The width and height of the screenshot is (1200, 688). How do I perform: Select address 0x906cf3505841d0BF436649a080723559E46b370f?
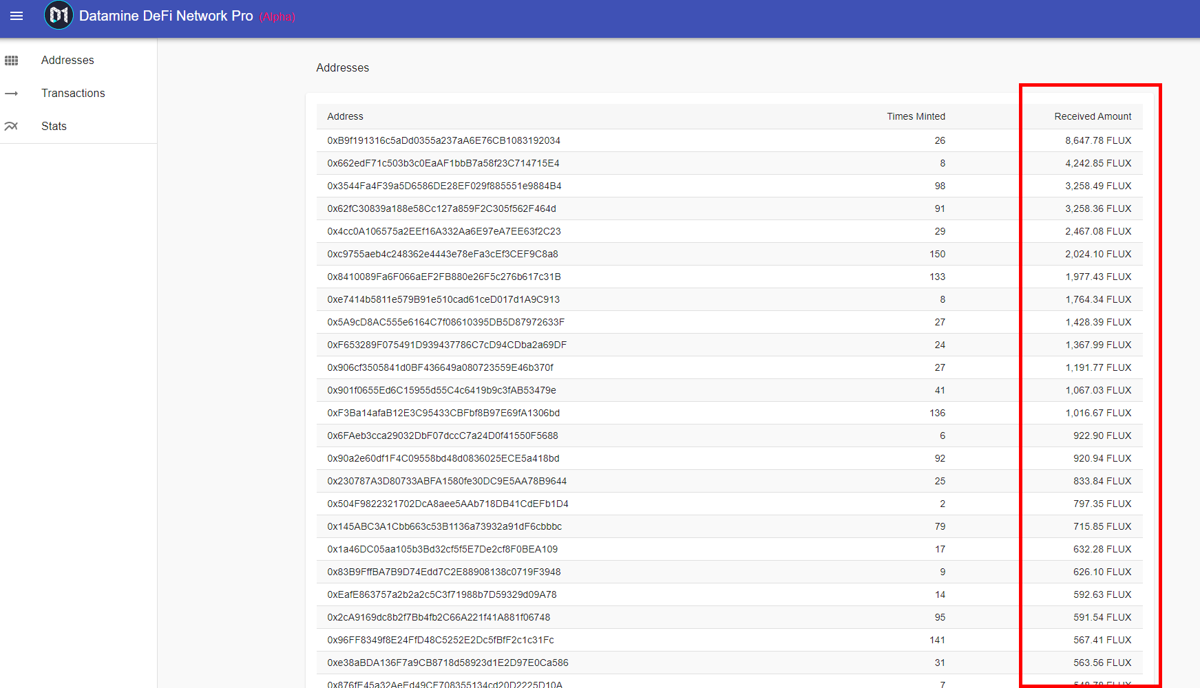440,367
